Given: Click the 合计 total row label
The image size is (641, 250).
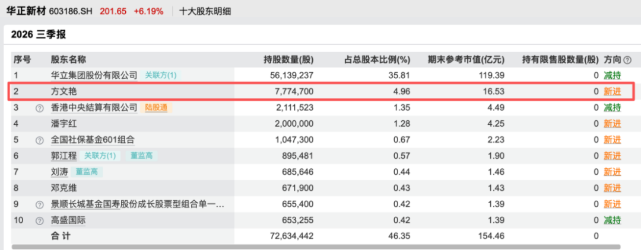Looking at the screenshot, I should [61, 236].
